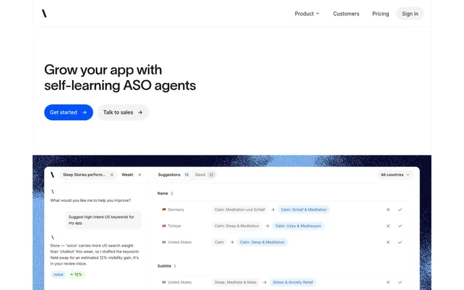The width and height of the screenshot is (464, 290).
Task: Click the Talk to sales button
Action: (x=123, y=112)
